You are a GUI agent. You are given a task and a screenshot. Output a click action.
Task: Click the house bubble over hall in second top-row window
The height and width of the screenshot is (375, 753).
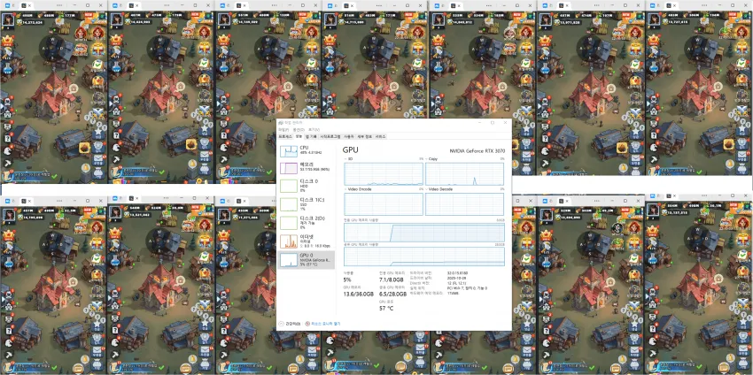[x=181, y=88]
